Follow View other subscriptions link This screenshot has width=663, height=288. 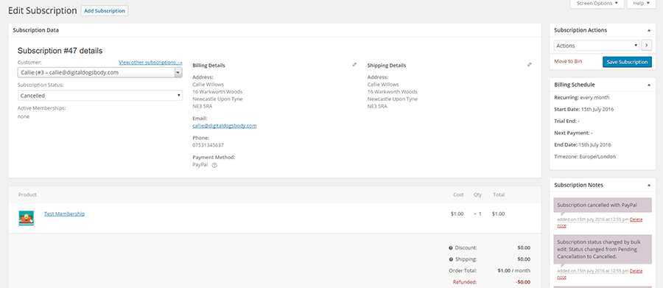150,63
